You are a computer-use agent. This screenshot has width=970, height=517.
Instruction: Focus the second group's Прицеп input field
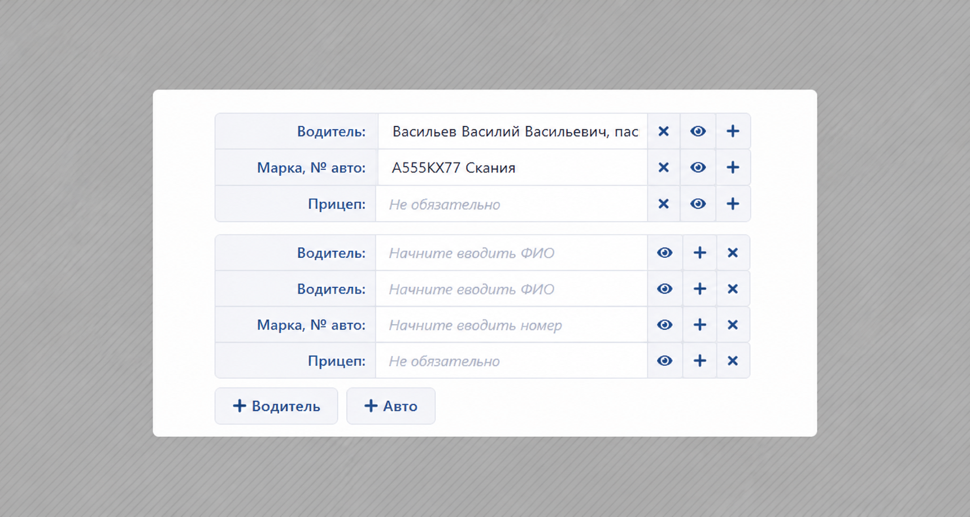(x=511, y=361)
